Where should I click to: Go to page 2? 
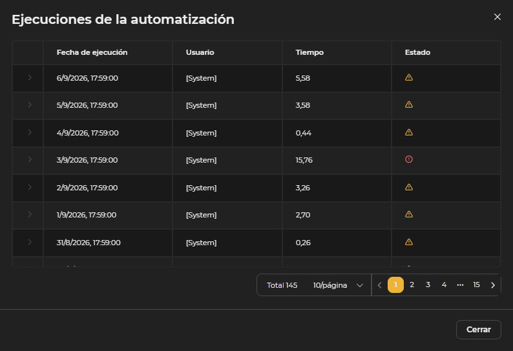point(412,285)
